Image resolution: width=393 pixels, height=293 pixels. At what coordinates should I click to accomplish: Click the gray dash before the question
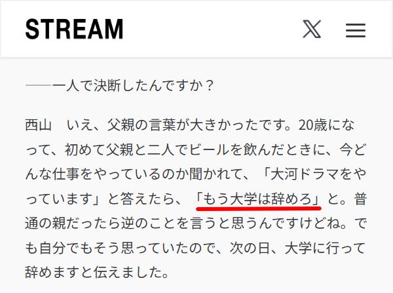click(39, 86)
